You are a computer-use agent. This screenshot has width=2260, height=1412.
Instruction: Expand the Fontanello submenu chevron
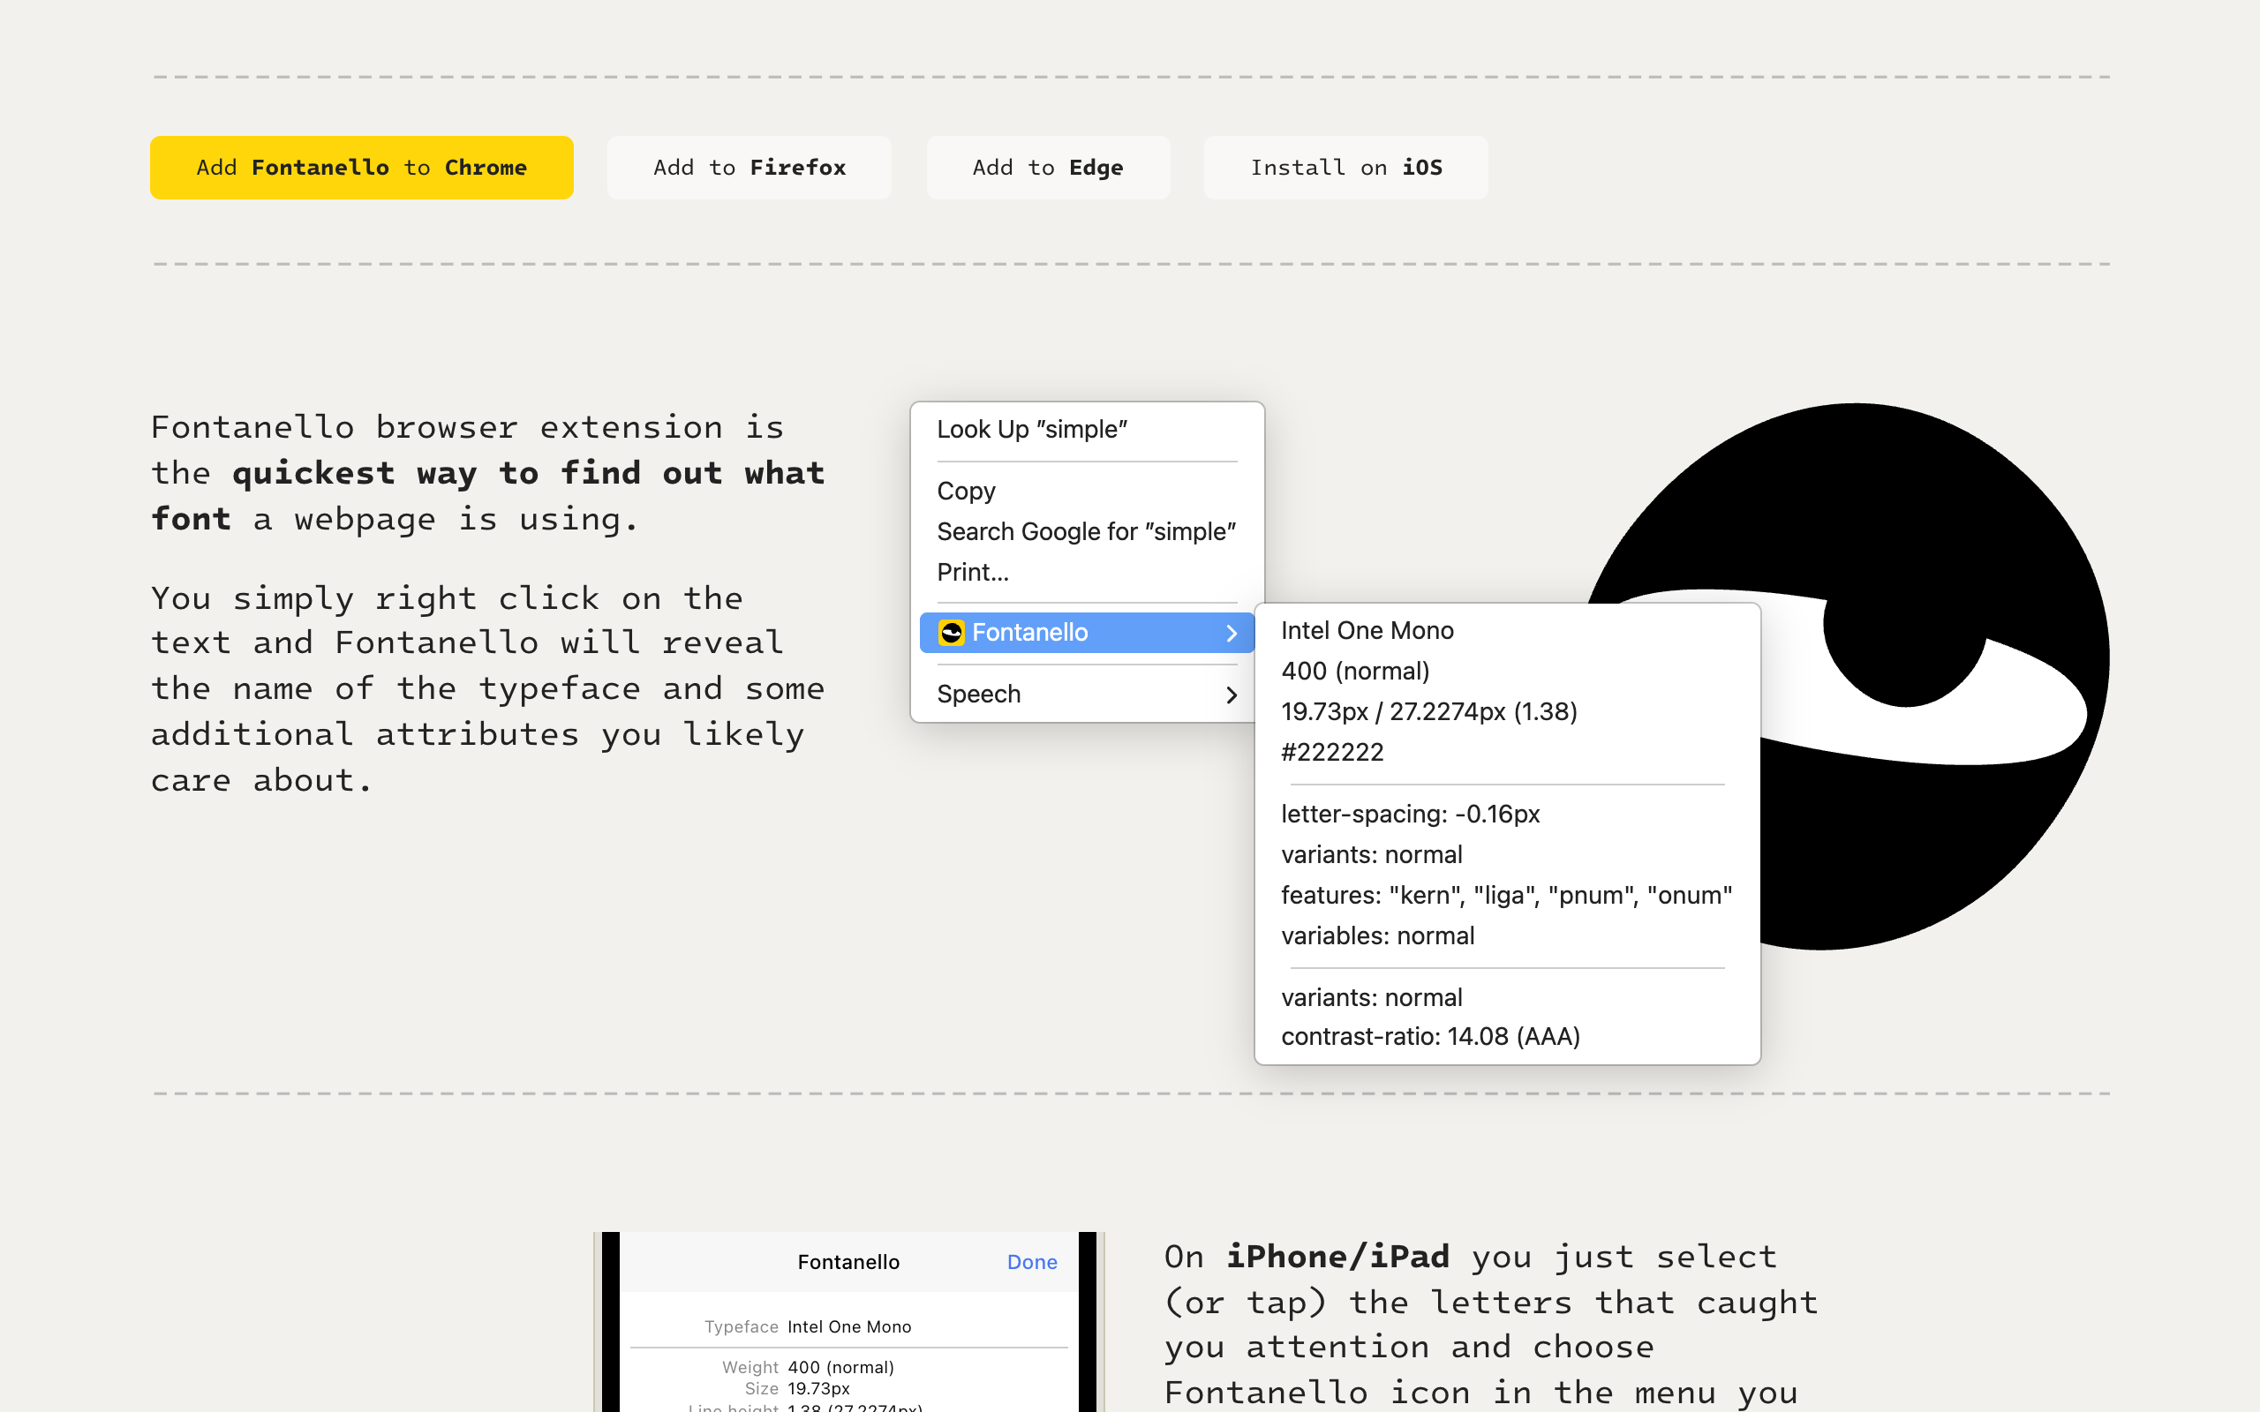[1232, 633]
